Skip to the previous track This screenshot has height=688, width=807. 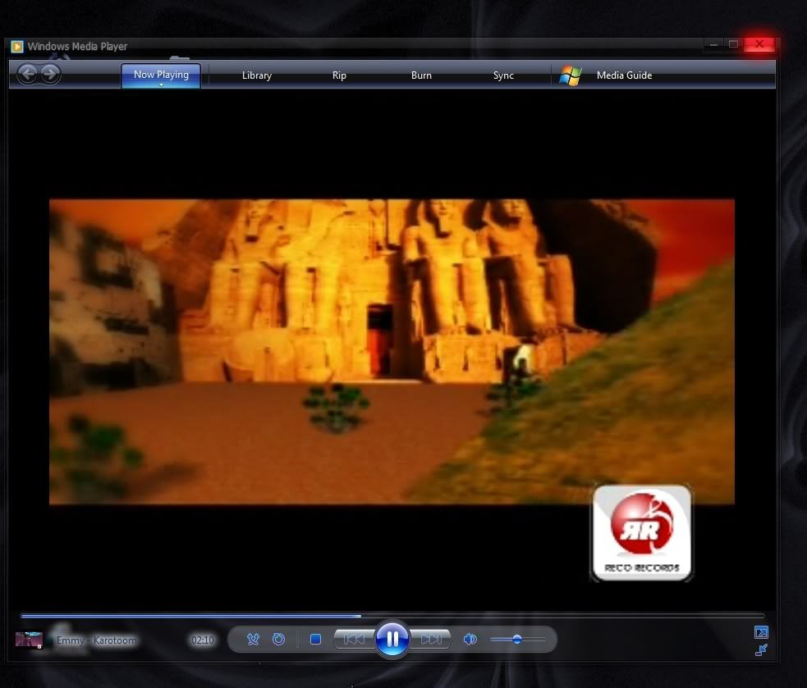[x=354, y=639]
